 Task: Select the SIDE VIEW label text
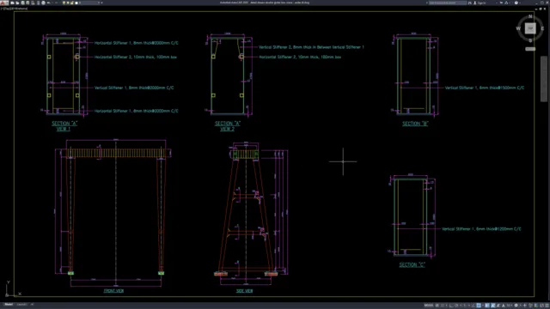point(244,291)
